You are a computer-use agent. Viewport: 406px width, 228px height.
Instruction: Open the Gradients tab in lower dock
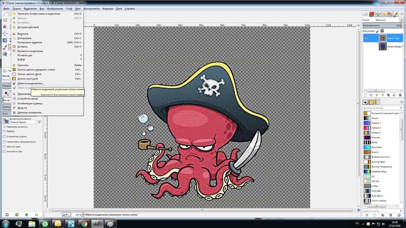(x=377, y=102)
